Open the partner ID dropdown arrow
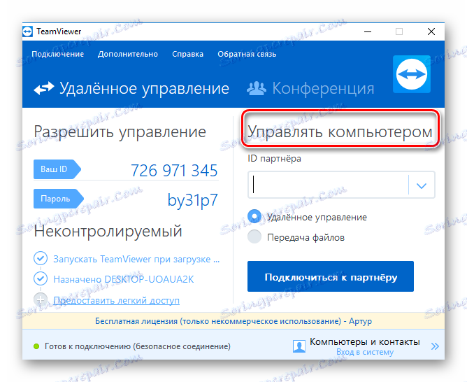467x382 pixels. pyautogui.click(x=422, y=185)
